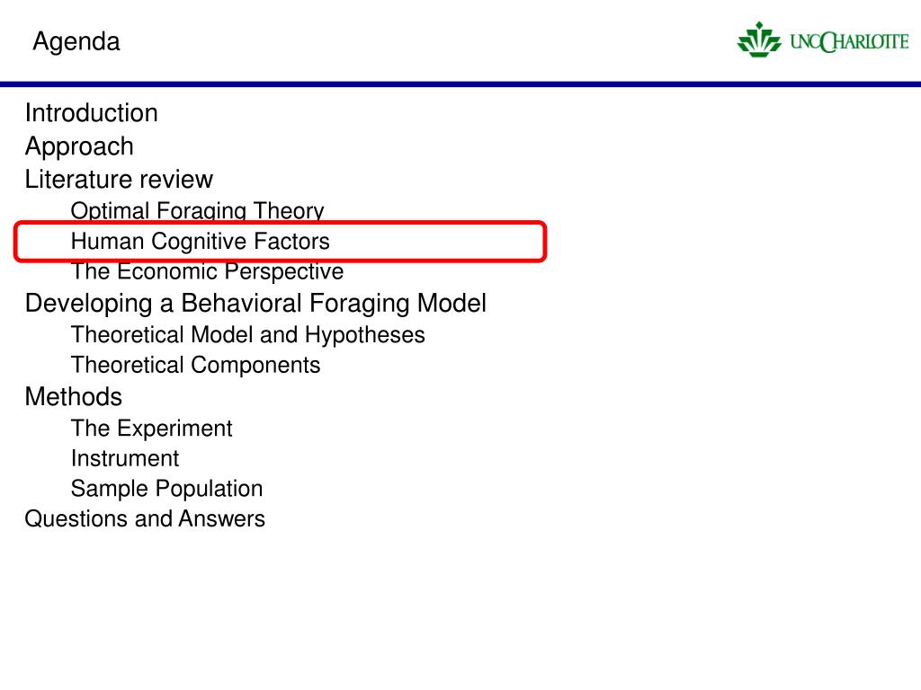The height and width of the screenshot is (690, 921).
Task: Click the Methods heading
Action: 74,396
